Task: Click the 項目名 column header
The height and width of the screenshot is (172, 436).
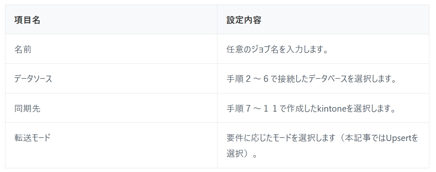Action: tap(27, 20)
